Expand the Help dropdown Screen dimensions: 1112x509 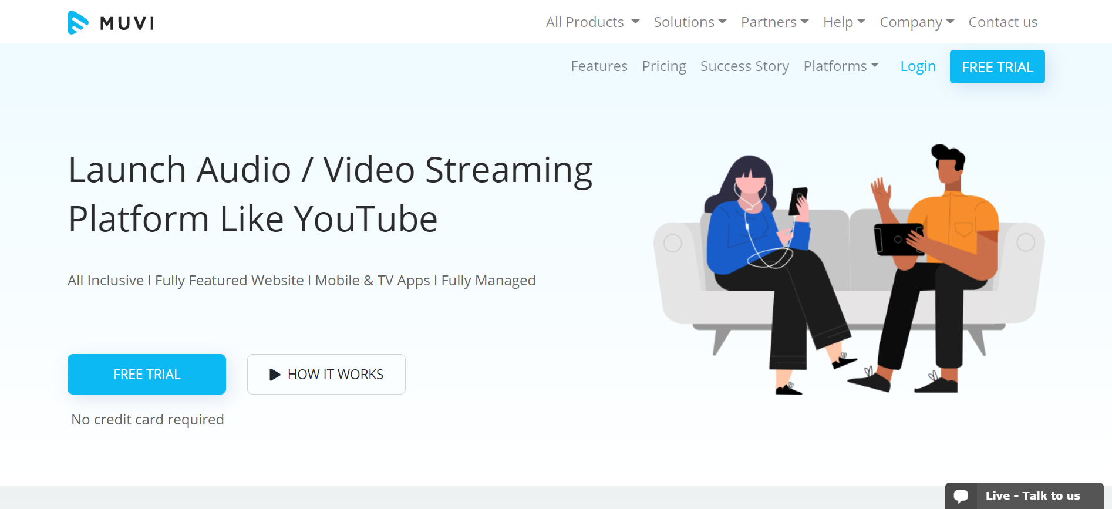click(844, 22)
